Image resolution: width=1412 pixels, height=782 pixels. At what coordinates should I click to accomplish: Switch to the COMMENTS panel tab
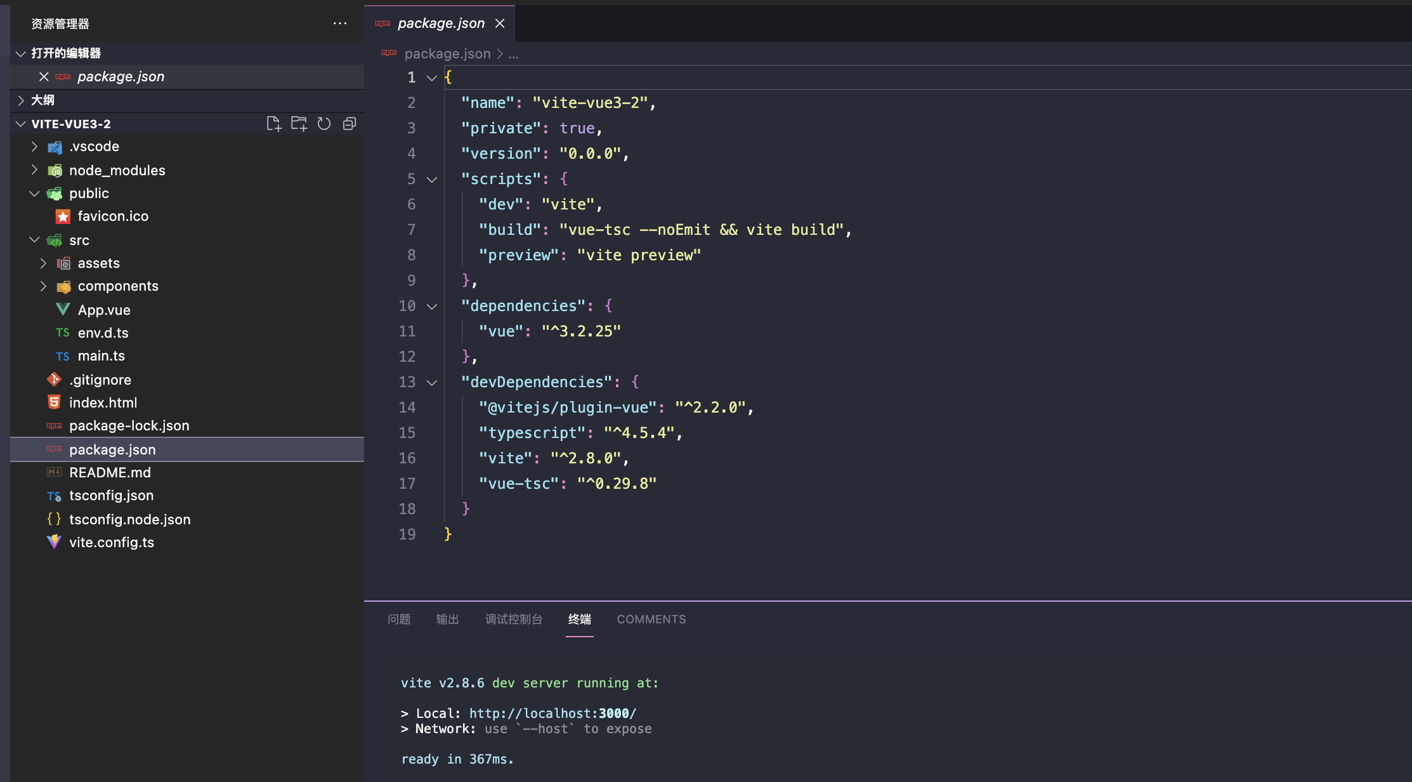tap(651, 620)
